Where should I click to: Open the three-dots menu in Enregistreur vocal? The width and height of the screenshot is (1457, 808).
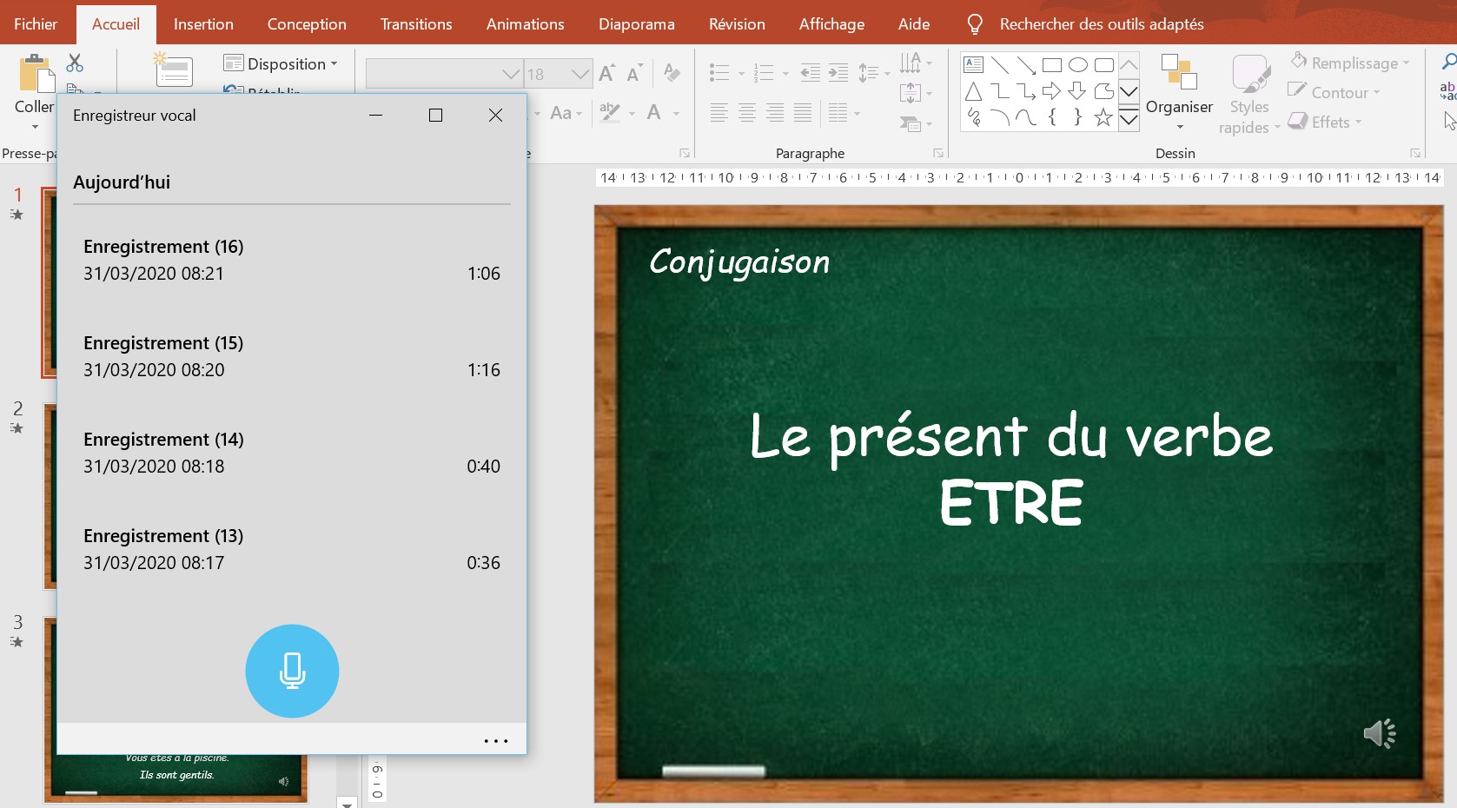495,741
